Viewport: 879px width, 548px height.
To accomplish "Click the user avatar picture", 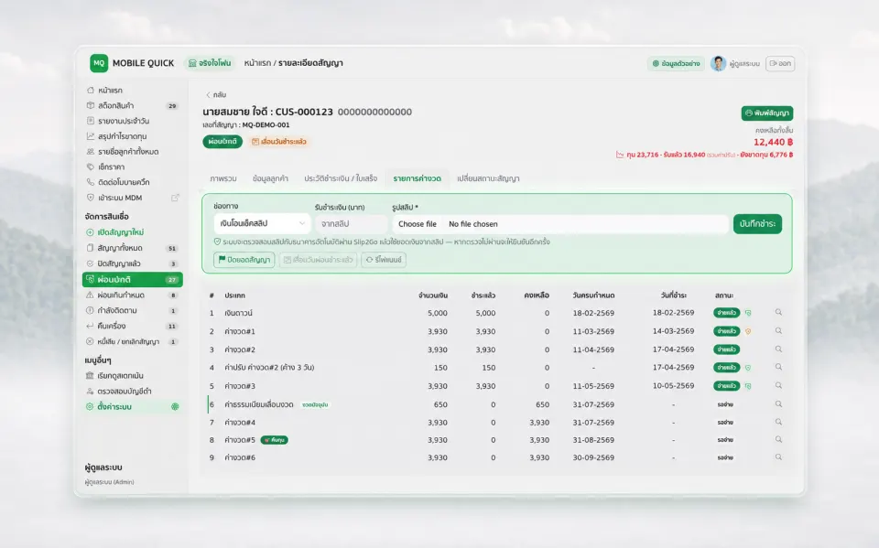I will [718, 63].
